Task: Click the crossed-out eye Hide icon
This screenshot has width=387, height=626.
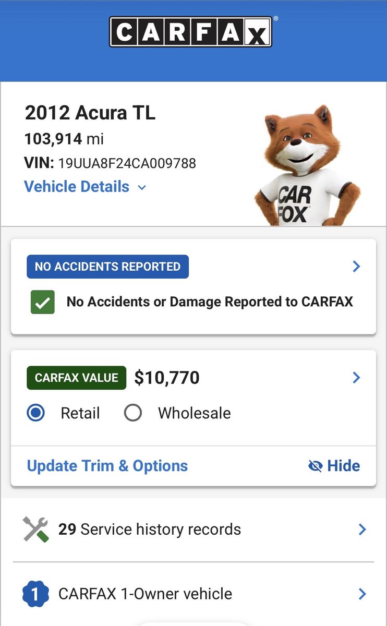Action: tap(316, 466)
